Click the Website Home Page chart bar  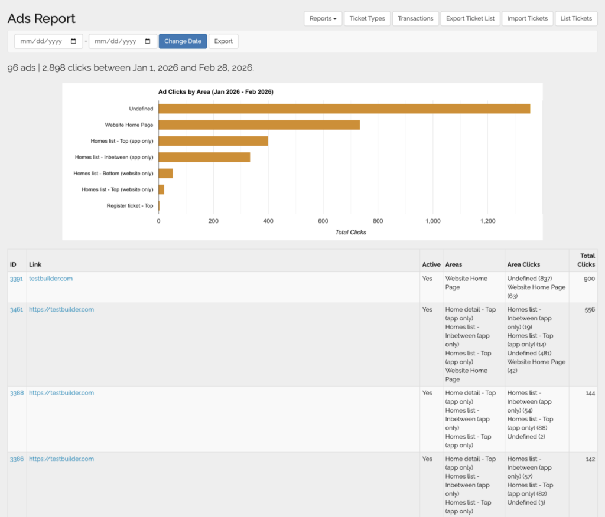259,125
